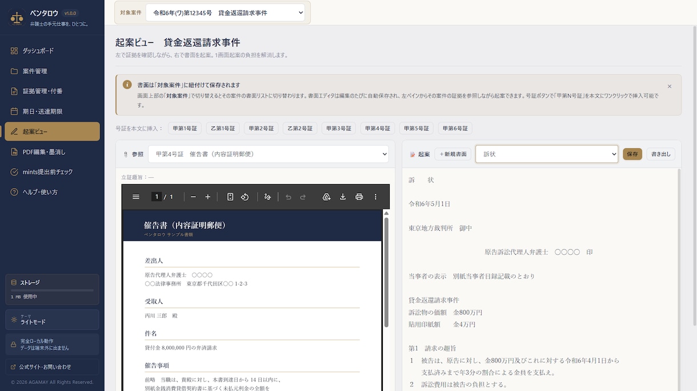
Task: Click the 完全ローカル動作 lock notice
Action: [52, 344]
